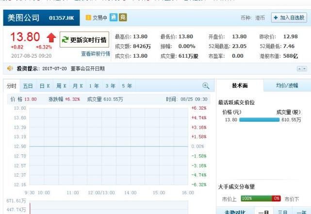Image resolution: width=311 pixels, height=214 pixels.
Task: Switch to 5年 chart tab
Action: click(x=127, y=86)
